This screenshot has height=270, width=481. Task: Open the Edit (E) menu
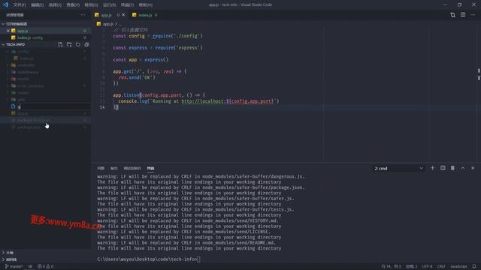(x=37, y=5)
